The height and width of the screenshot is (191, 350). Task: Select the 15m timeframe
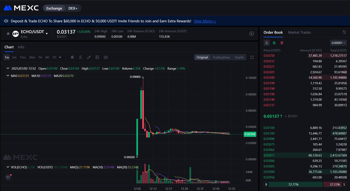pyautogui.click(x=23, y=57)
